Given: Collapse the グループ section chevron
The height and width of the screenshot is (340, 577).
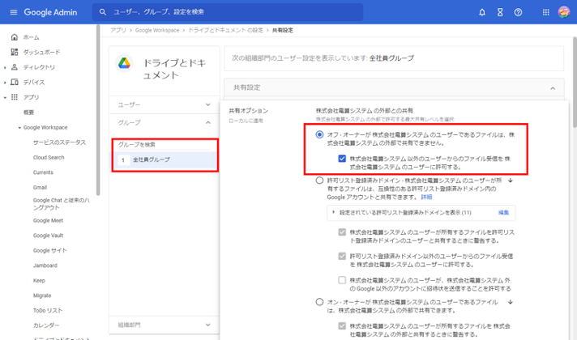Looking at the screenshot, I should (208, 122).
